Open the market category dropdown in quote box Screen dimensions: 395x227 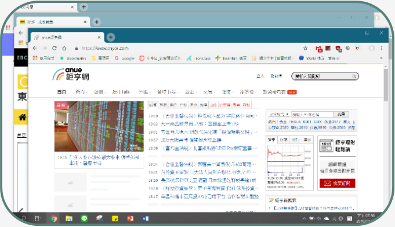pyautogui.click(x=279, y=114)
